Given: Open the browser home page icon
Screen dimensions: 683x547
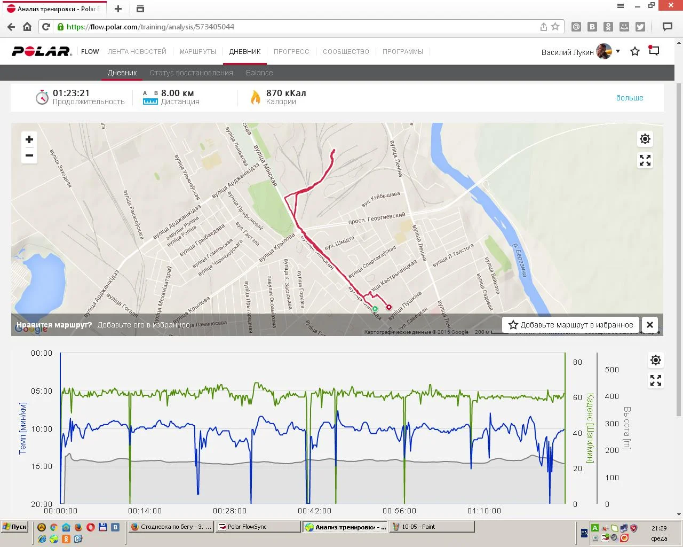Looking at the screenshot, I should pyautogui.click(x=27, y=27).
